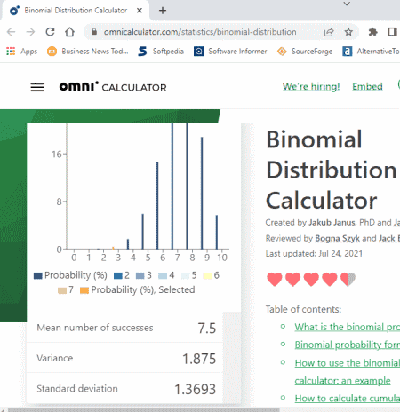Toggle legend series 7 swatch
Image resolution: width=400 pixels, height=412 pixels.
[62, 290]
